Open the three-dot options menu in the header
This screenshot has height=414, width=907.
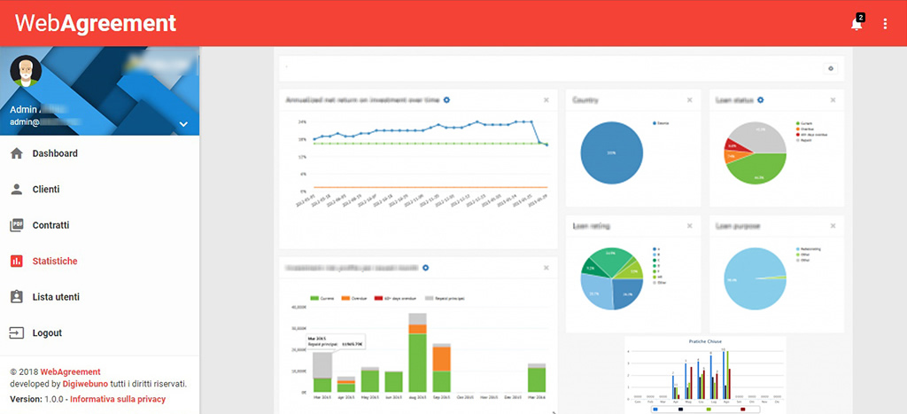tap(885, 24)
